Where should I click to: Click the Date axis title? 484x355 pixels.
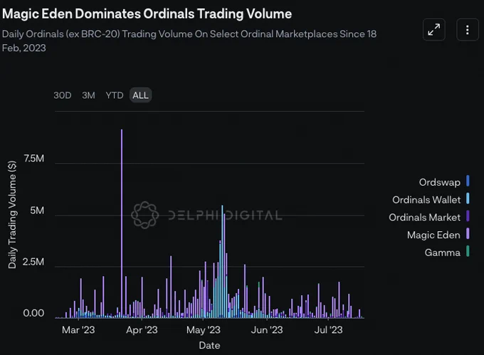[209, 345]
